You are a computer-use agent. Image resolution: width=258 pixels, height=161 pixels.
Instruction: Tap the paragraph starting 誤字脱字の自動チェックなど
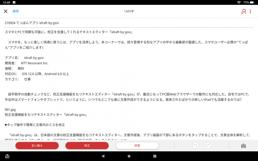pos(128,97)
